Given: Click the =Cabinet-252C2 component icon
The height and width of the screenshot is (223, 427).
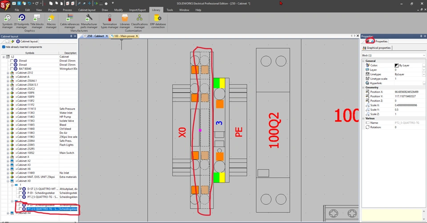Looking at the screenshot, I should [x=12, y=89].
